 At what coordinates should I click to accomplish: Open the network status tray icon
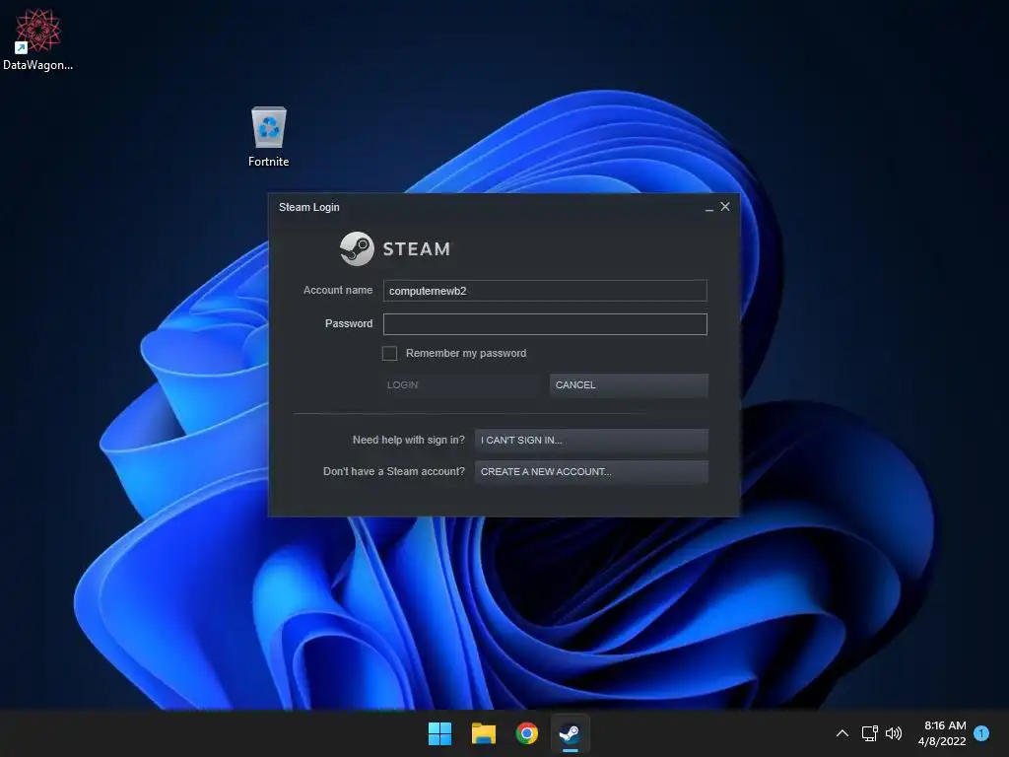point(869,733)
